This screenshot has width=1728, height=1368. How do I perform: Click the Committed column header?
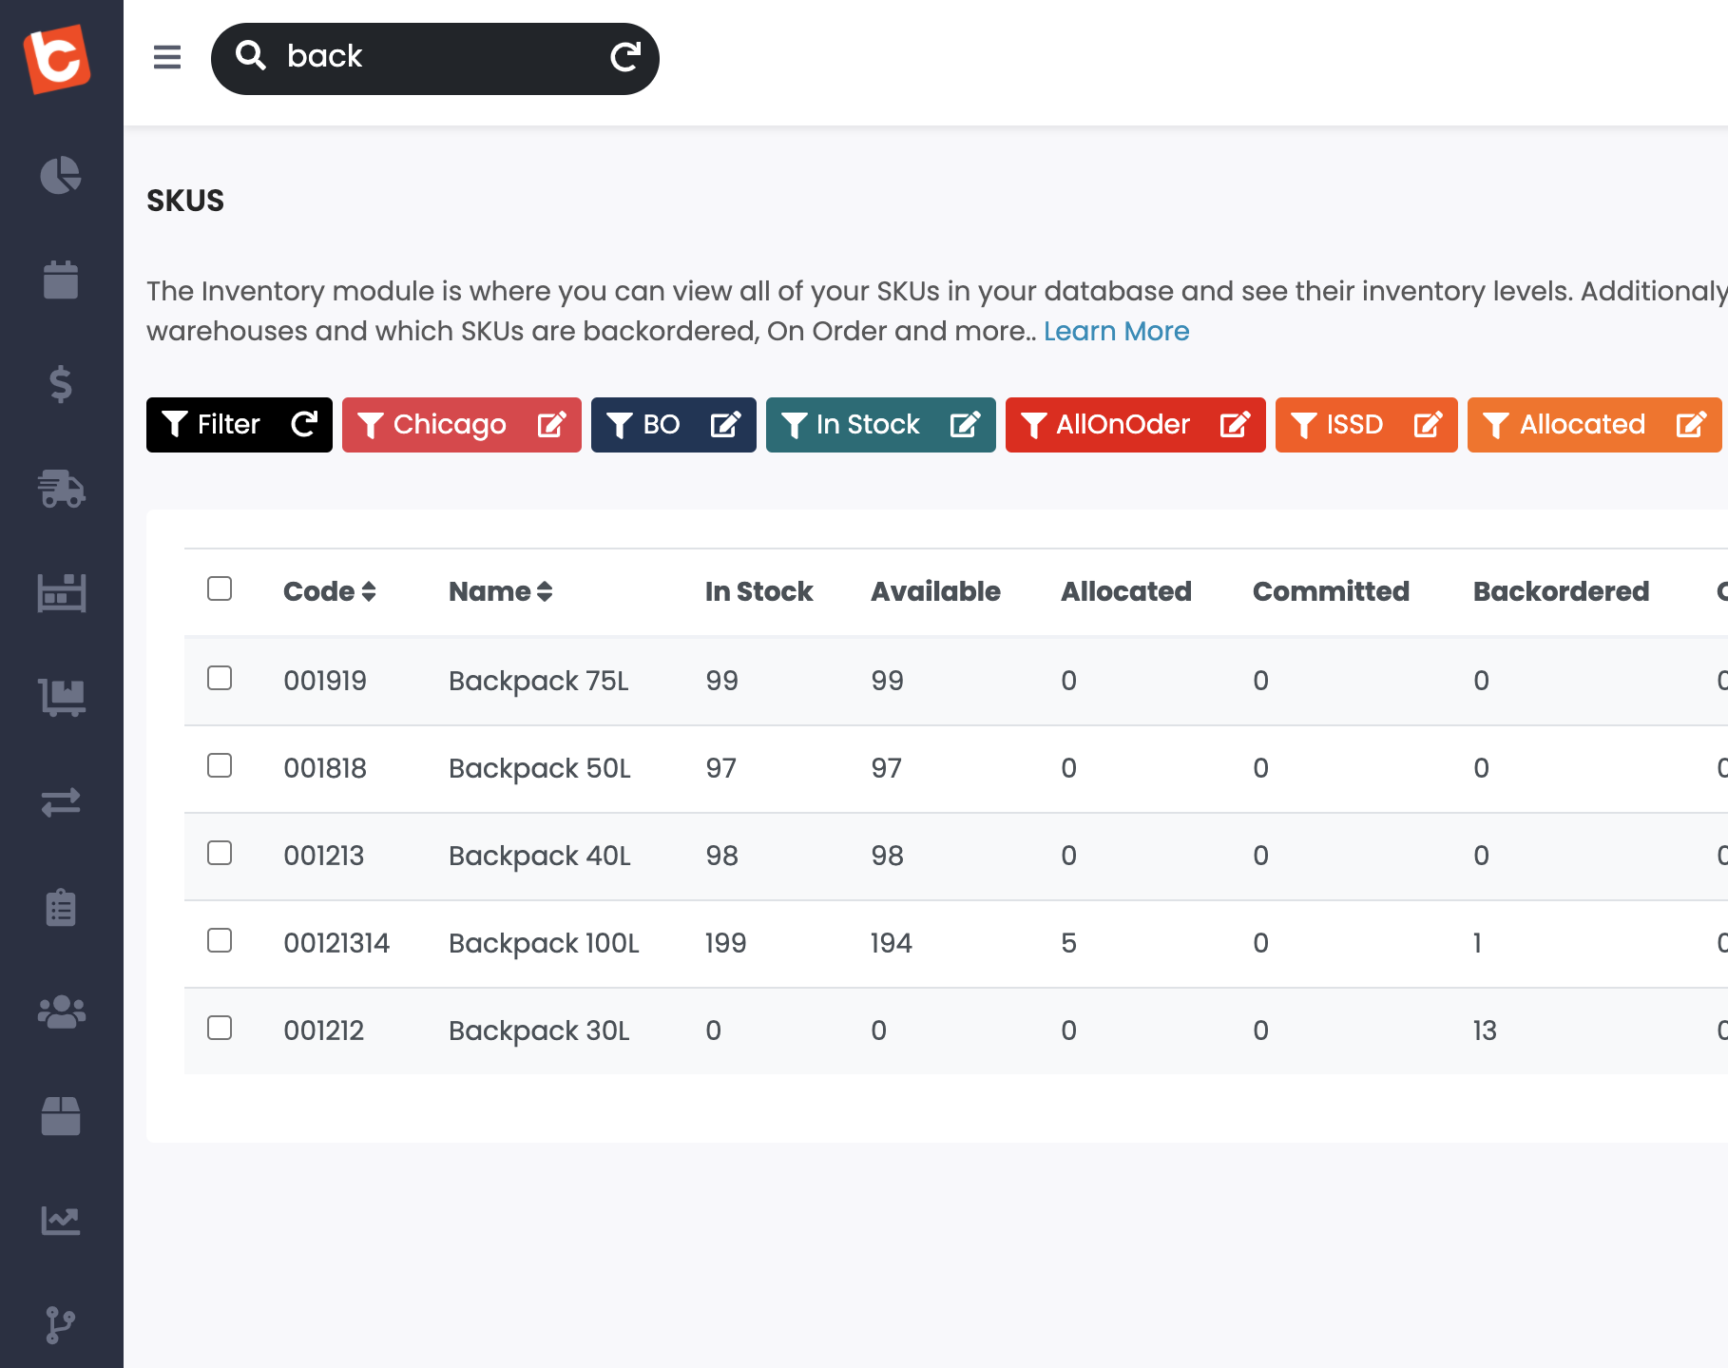pyautogui.click(x=1331, y=591)
